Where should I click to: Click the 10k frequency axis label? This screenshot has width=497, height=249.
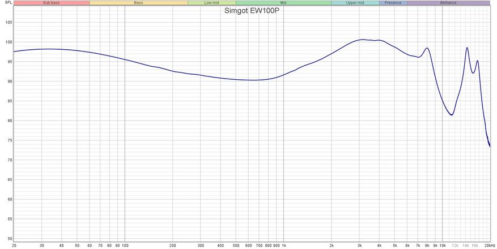coord(443,246)
